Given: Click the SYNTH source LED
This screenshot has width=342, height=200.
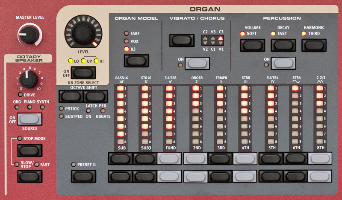Looking at the screenshot, I should (42, 107).
